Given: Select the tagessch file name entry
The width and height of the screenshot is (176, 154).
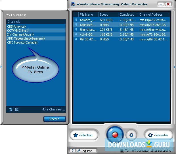Looking at the screenshot, I should 88,25.
